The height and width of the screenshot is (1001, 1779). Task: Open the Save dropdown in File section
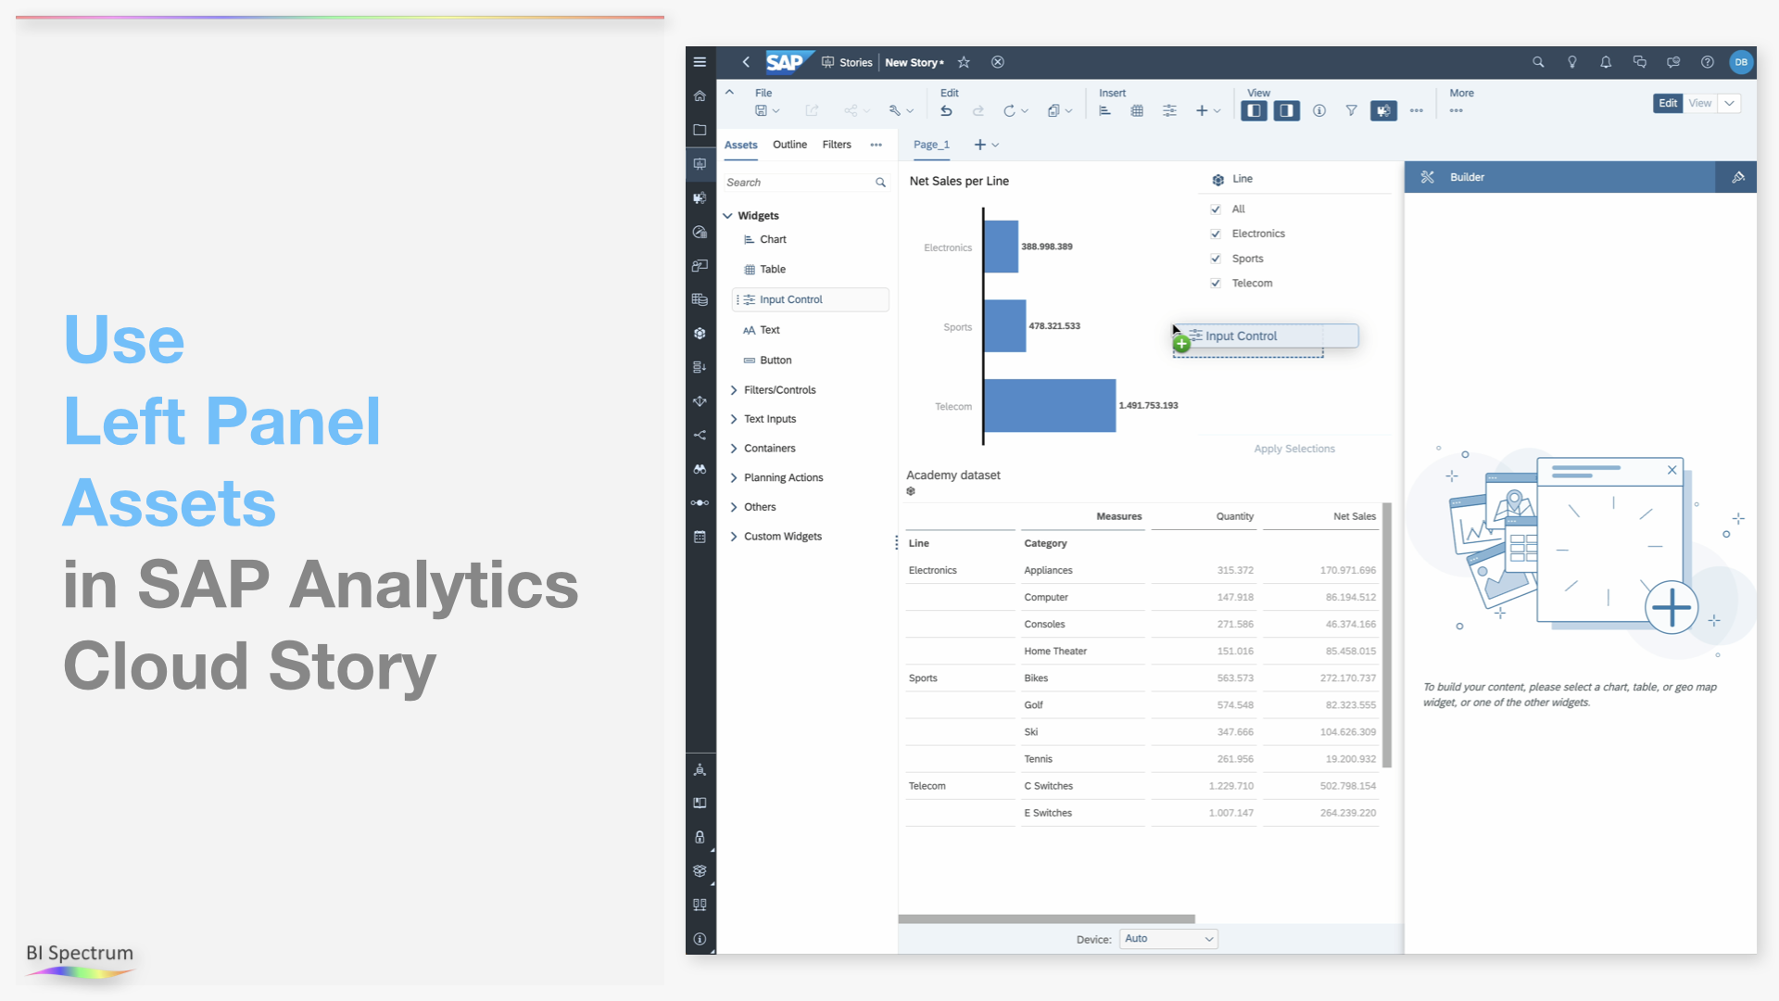(x=767, y=111)
